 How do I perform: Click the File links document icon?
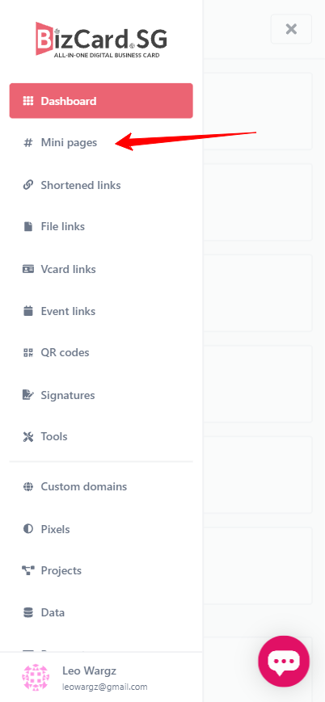pos(28,226)
